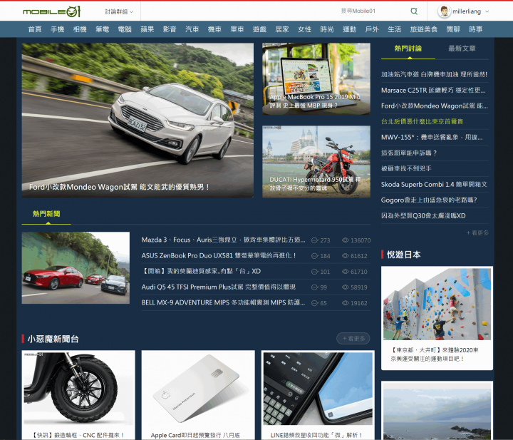
Task: Open 因為外型買Q30 discussion link
Action: pos(423,216)
